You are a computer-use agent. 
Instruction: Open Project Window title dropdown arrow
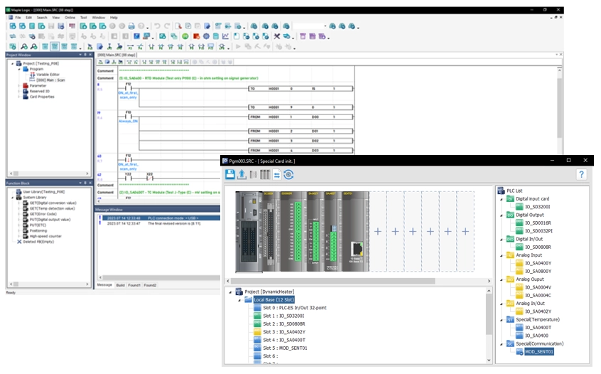tap(80, 55)
